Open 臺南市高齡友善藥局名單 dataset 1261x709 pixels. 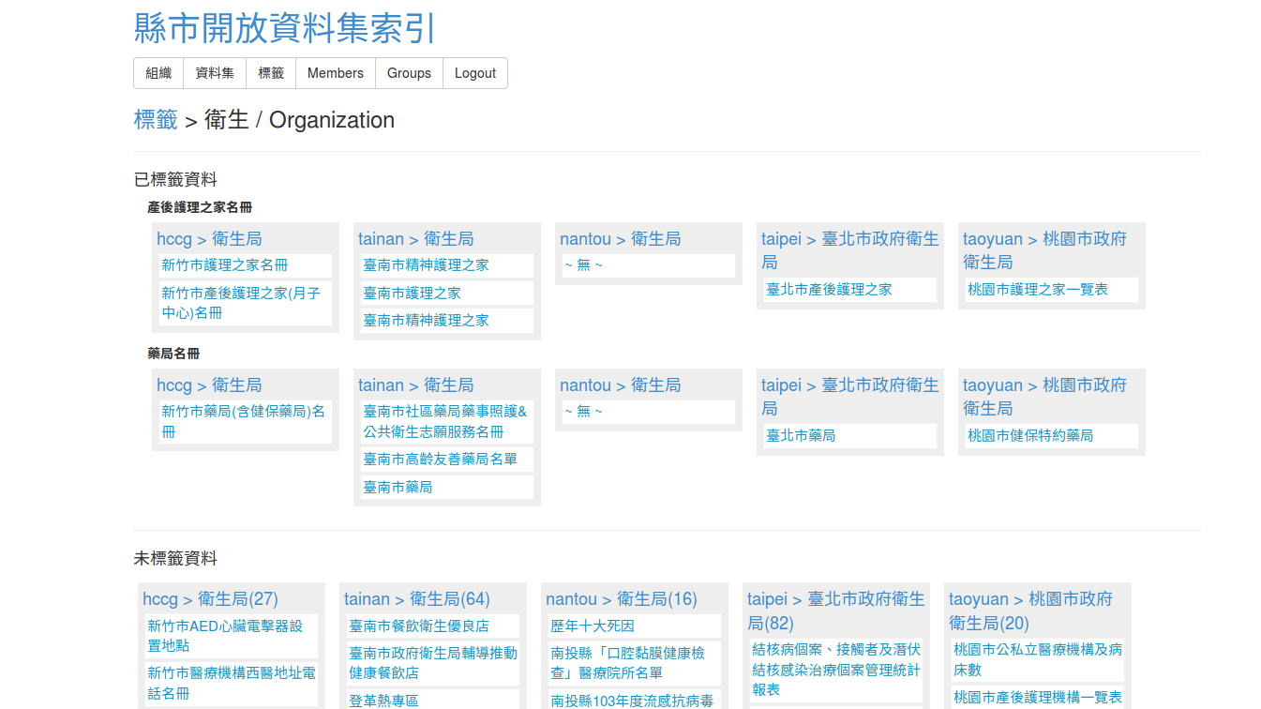pyautogui.click(x=441, y=460)
